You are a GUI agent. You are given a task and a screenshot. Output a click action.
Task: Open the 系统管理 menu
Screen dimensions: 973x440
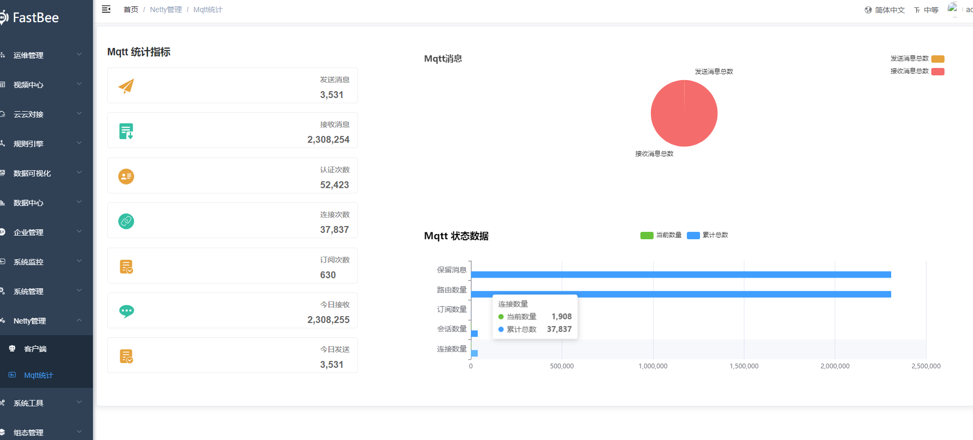pos(46,291)
